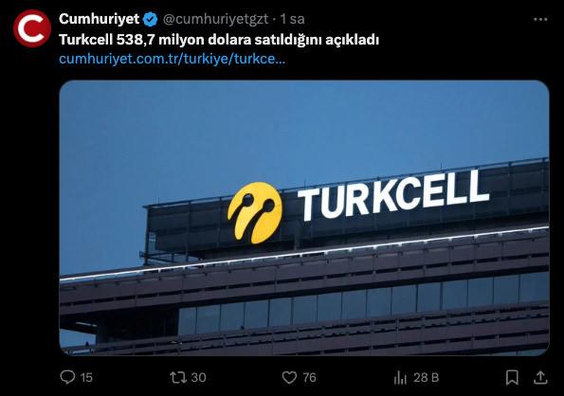Click the 1 sa timestamp
This screenshot has width=564, height=396.
292,19
